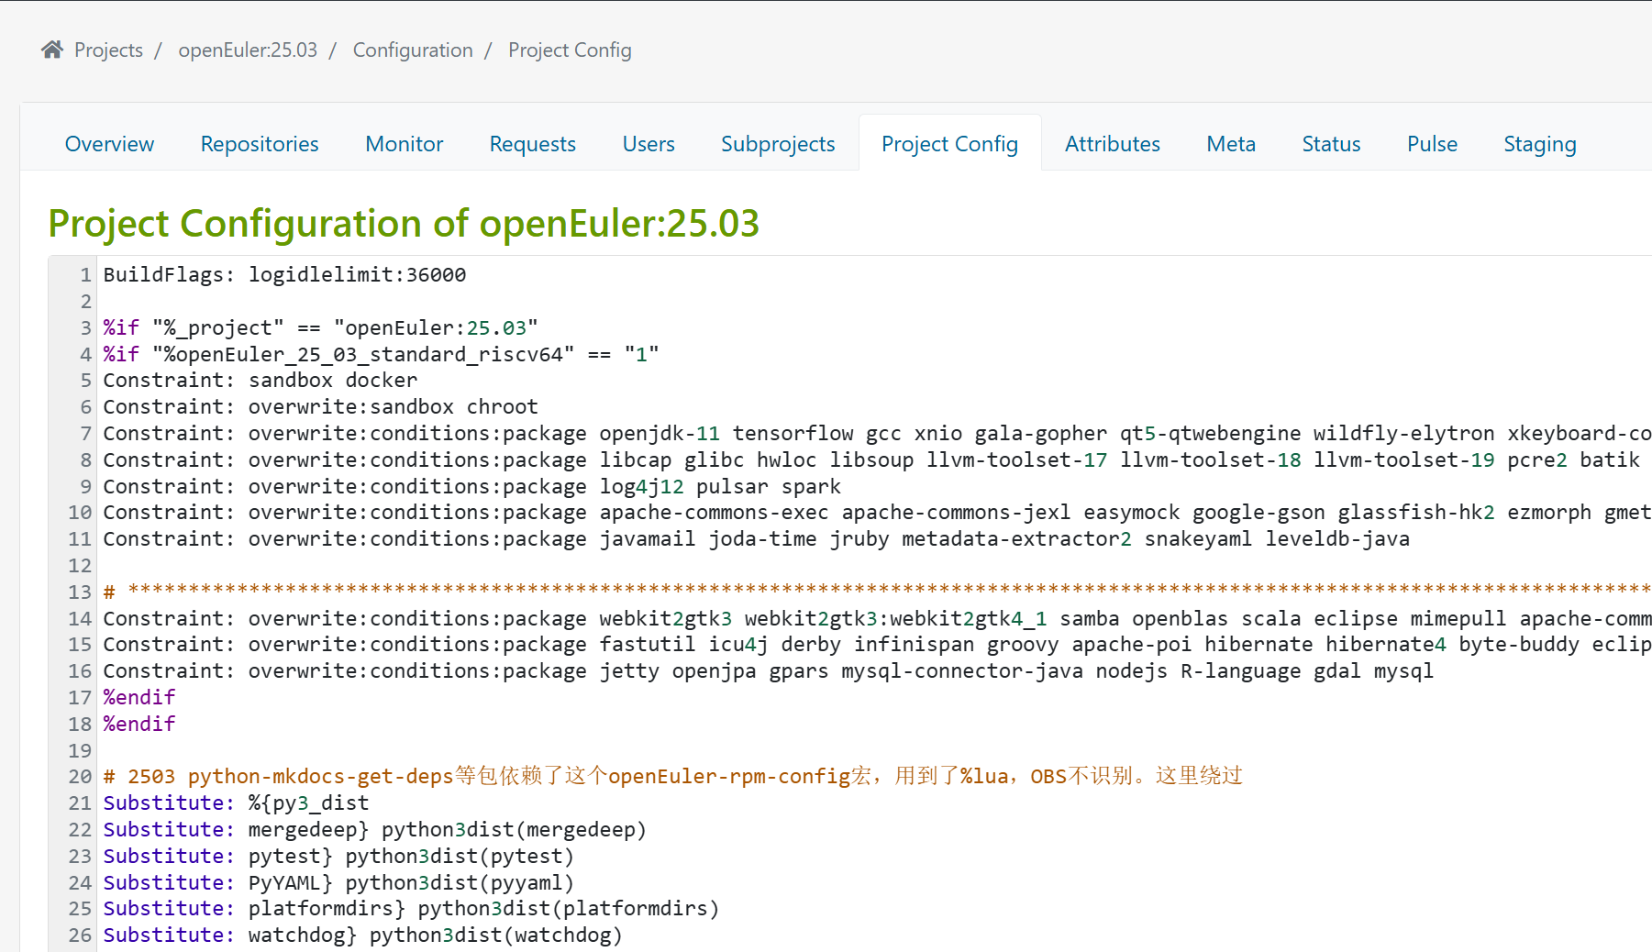Open the Subprojects tab
The width and height of the screenshot is (1652, 952).
pos(778,144)
